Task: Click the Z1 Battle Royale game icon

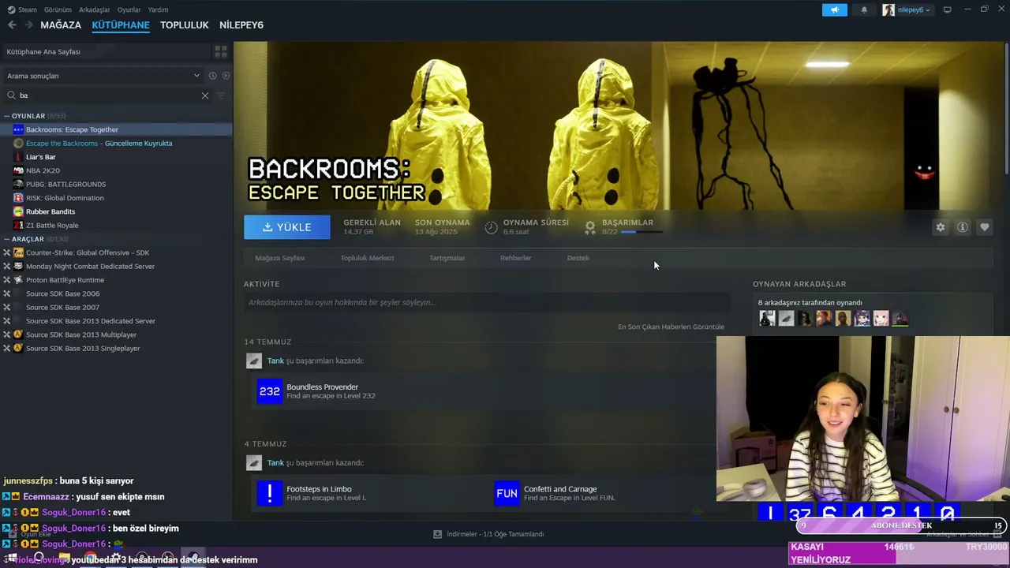Action: (19, 225)
